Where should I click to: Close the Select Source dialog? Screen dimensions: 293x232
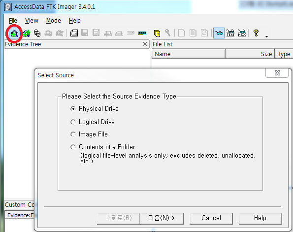pyautogui.click(x=277, y=73)
